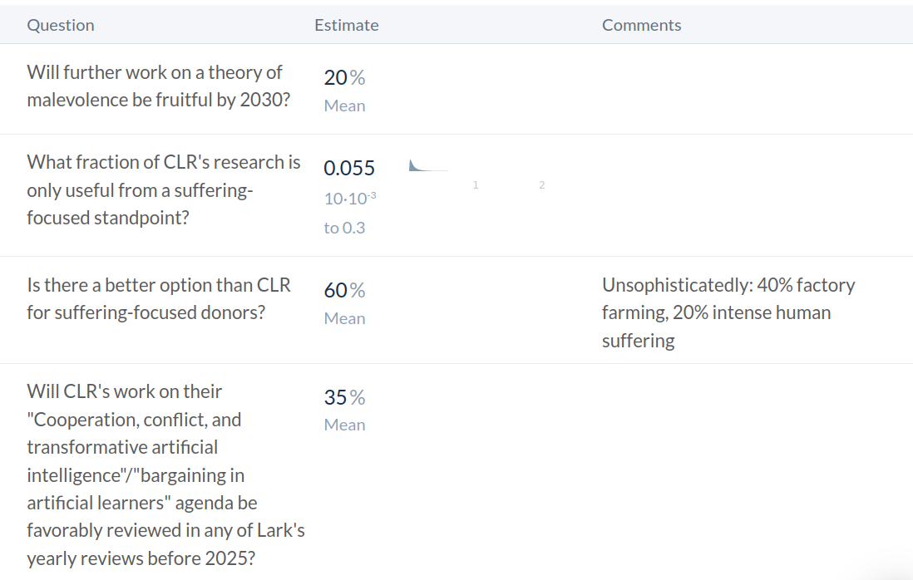This screenshot has height=580, width=913.
Task: Click the Question column header
Action: click(x=61, y=25)
